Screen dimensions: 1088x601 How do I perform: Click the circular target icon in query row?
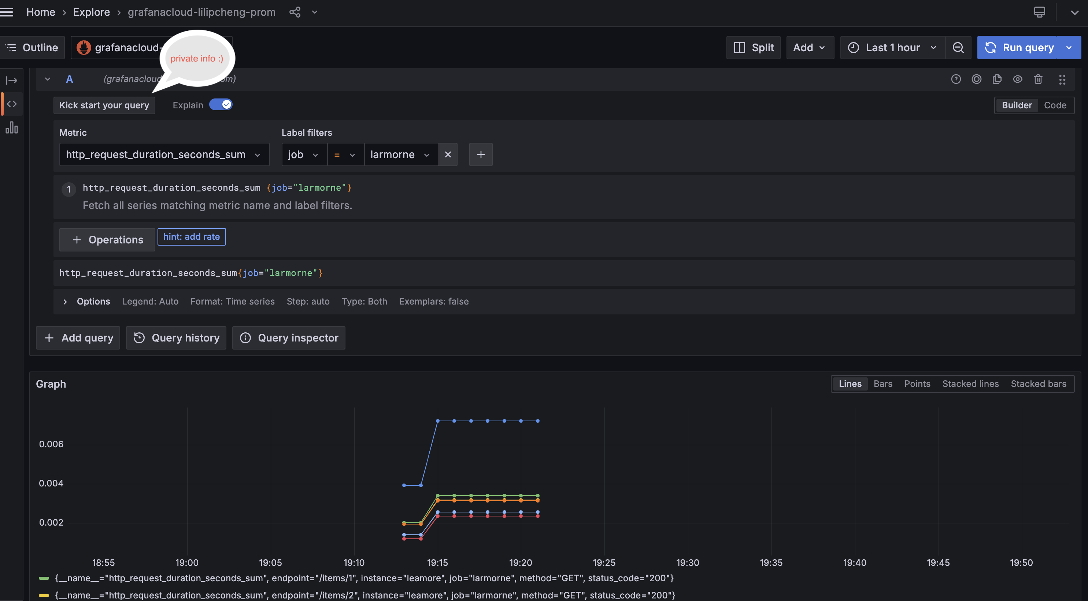pyautogui.click(x=977, y=79)
